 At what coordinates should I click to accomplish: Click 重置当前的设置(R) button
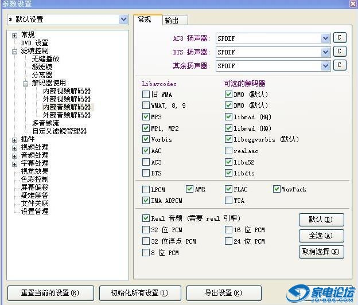(50, 293)
